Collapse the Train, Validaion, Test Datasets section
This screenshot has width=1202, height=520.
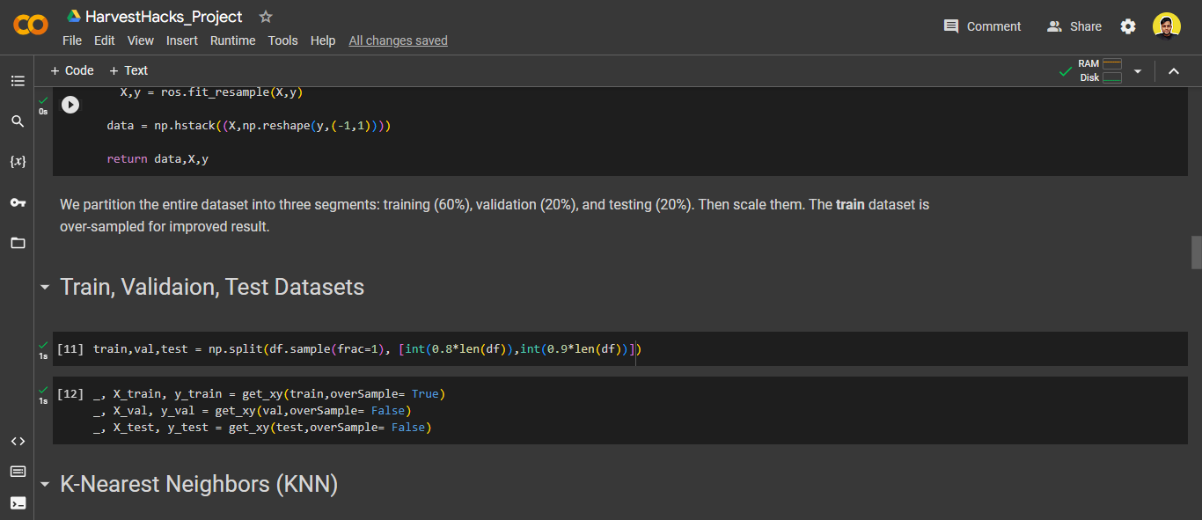[45, 288]
